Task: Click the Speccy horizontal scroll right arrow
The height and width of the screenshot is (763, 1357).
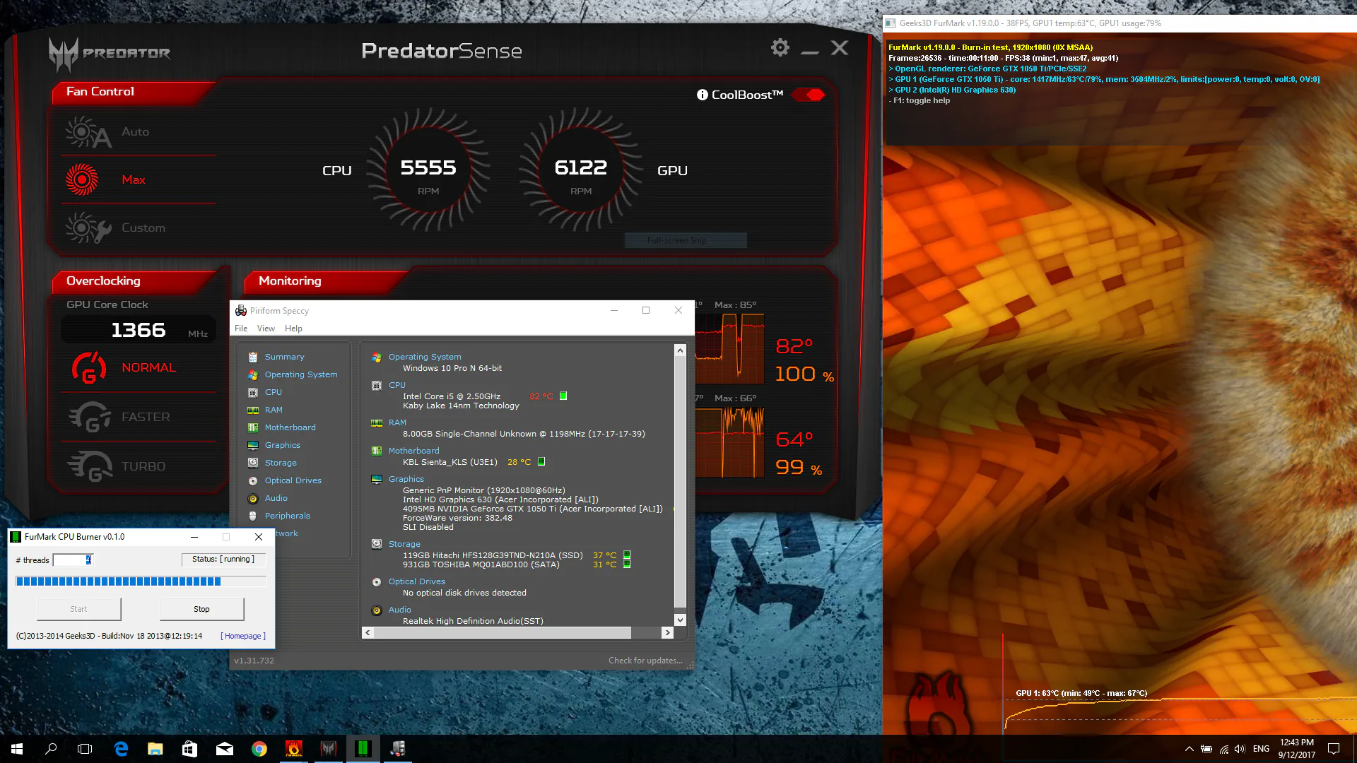Action: 667,633
